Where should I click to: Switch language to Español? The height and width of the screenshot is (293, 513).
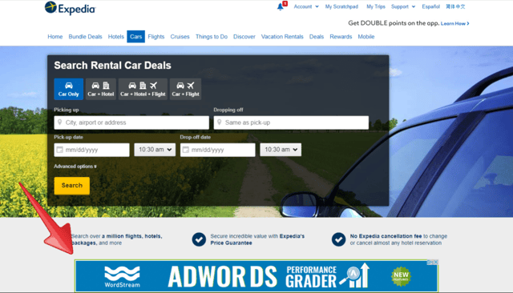click(430, 6)
